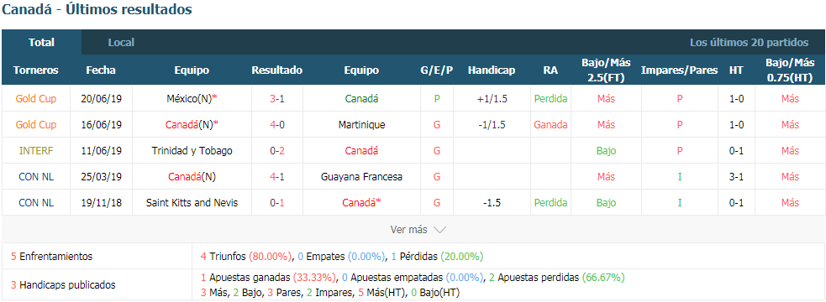Click Los últimos 20 partidos label

(x=749, y=43)
